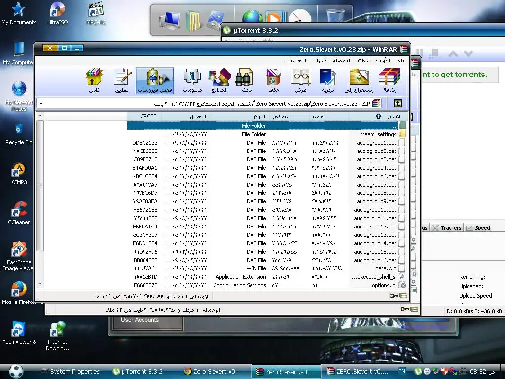This screenshot has height=379, width=505.
Task: Open the Options (خيارات) menu
Action: [320, 60]
